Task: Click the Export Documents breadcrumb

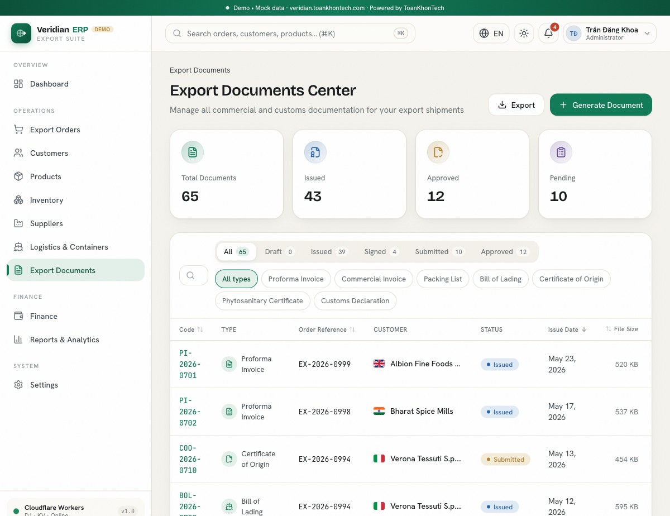Action: pos(200,70)
